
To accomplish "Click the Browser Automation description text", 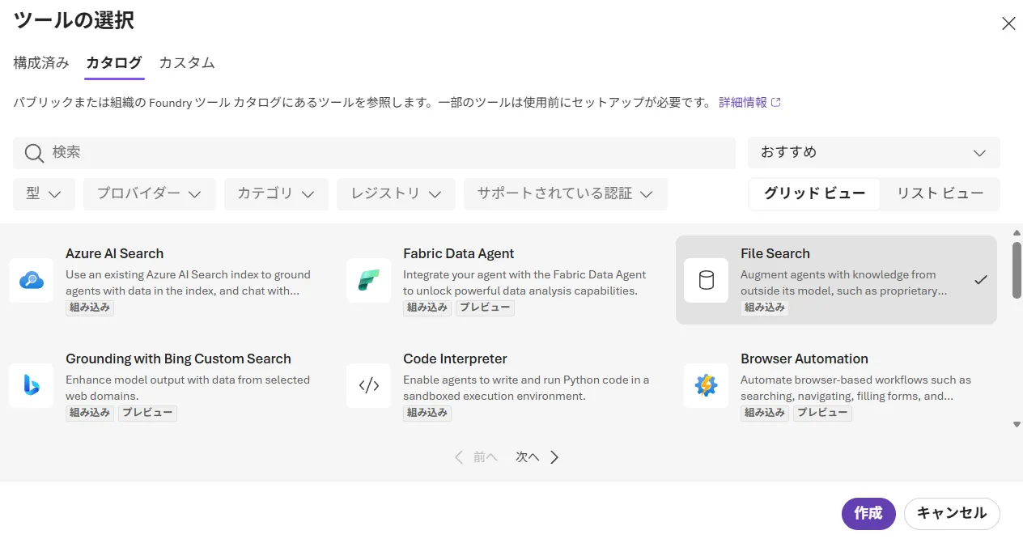I will point(856,388).
